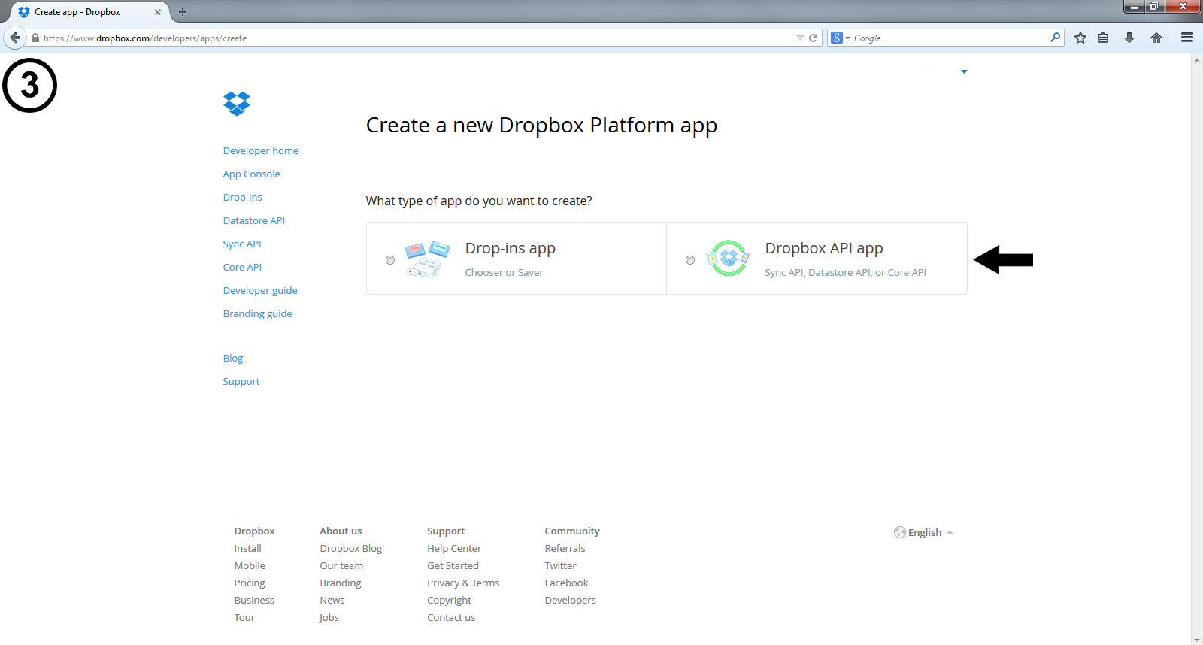This screenshot has width=1203, height=645.
Task: Open the URL history dropdown arrow
Action: [800, 38]
